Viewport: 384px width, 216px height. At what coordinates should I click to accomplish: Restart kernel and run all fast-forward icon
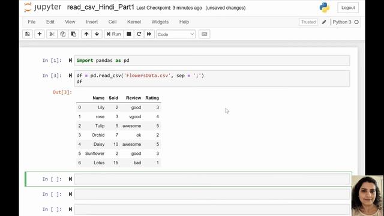coord(149,34)
